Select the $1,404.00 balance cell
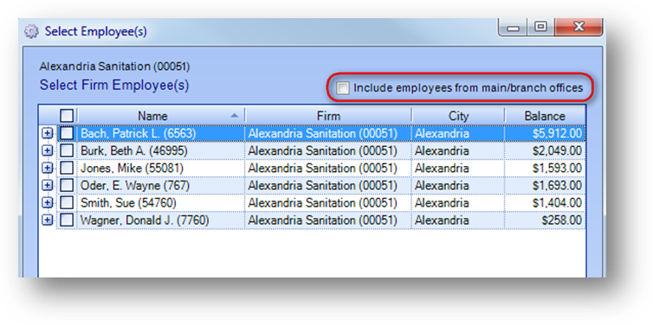This screenshot has height=325, width=653. (545, 202)
